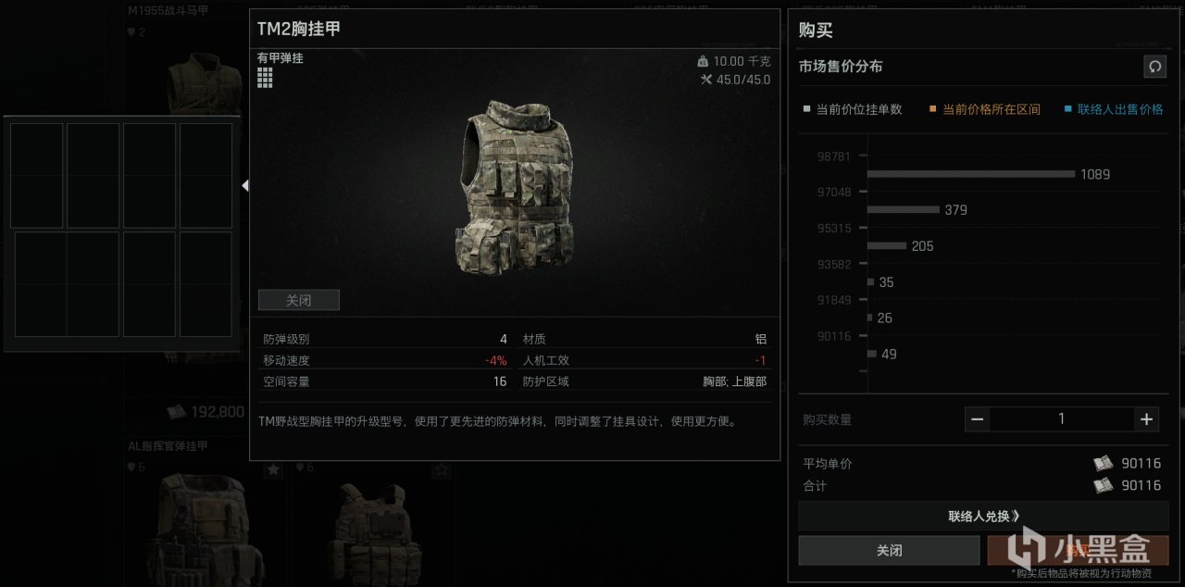This screenshot has width=1185, height=587.
Task: Click the grid layout icon under 有甲弹挂
Action: (265, 78)
